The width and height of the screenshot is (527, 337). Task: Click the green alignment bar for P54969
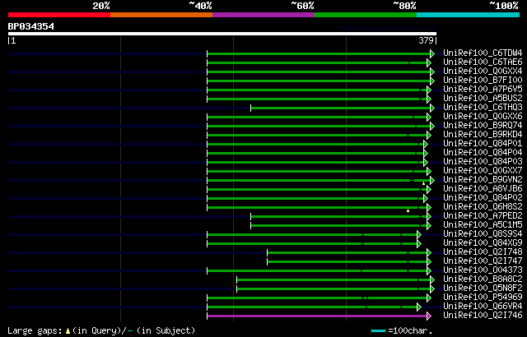pyautogui.click(x=317, y=298)
